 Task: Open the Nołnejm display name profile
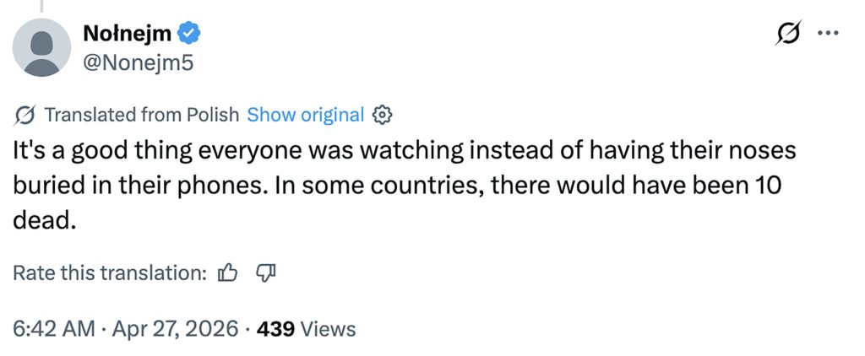[128, 33]
